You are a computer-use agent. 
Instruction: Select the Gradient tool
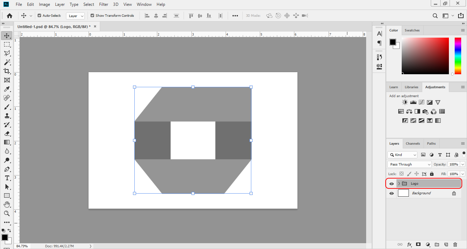coord(7,142)
